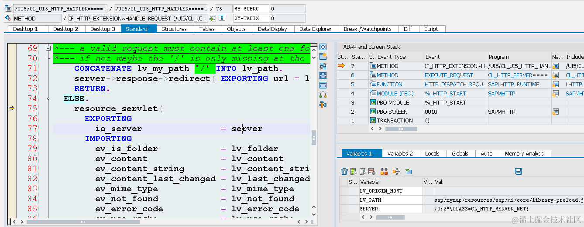Switch to Desktop 2 tab

(x=65, y=29)
